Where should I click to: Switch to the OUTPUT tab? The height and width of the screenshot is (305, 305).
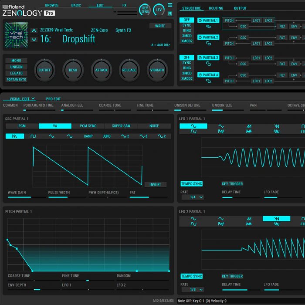(240, 8)
